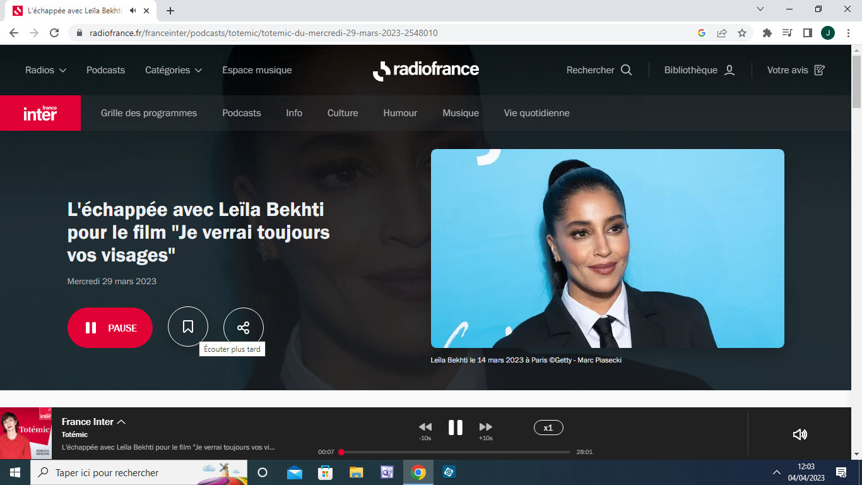Click Google translate icon in address bar
The image size is (862, 485).
(702, 33)
